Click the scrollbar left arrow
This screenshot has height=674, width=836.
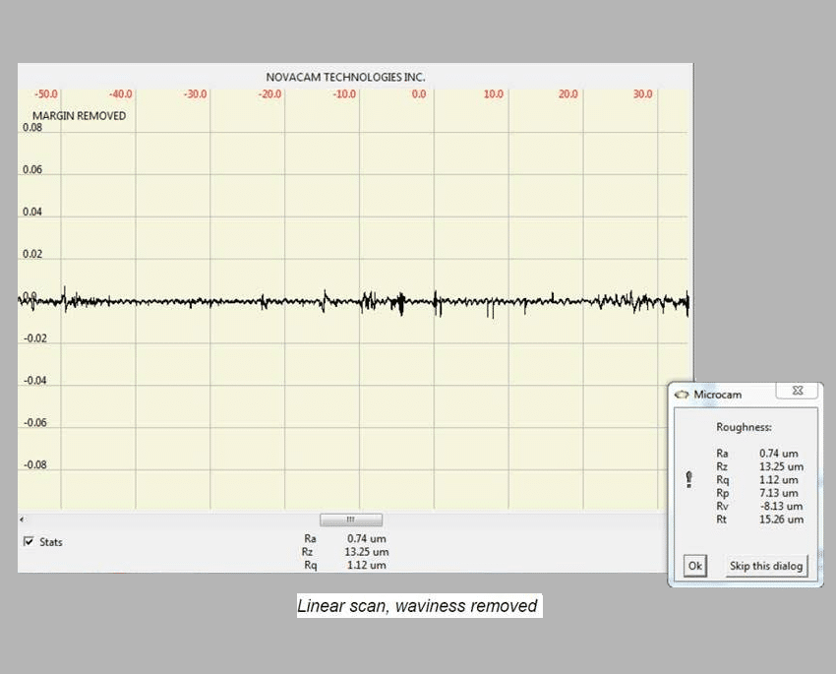22,520
